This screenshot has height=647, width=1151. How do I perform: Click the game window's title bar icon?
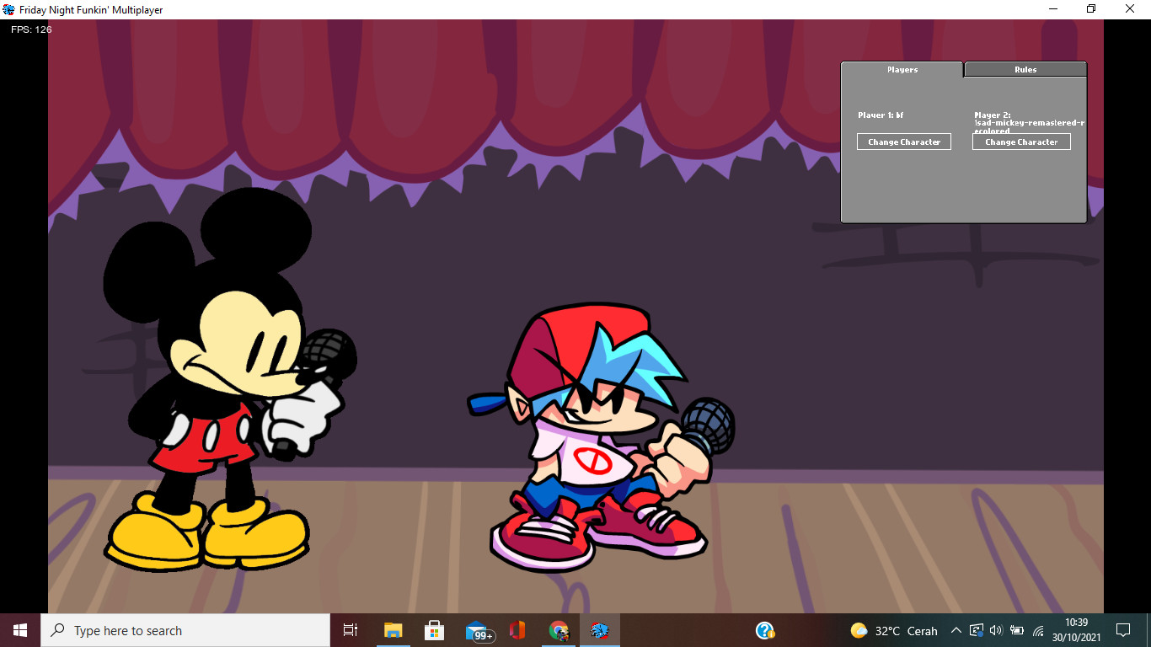pyautogui.click(x=8, y=9)
